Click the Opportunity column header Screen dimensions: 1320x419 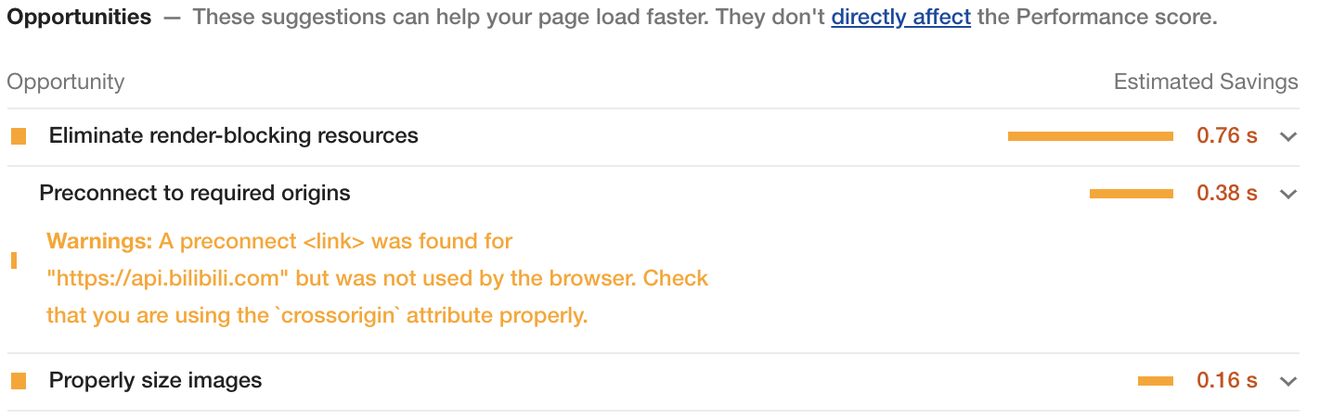point(66,82)
